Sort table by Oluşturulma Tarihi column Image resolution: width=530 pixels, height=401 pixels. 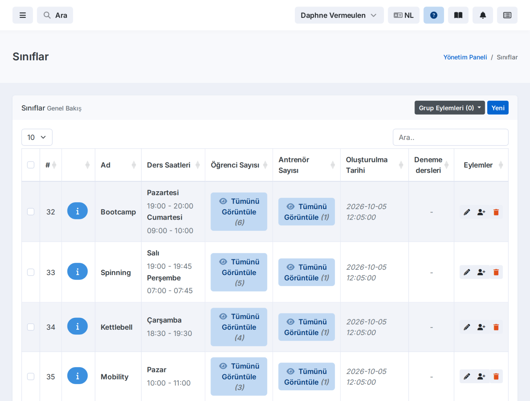tap(374, 165)
